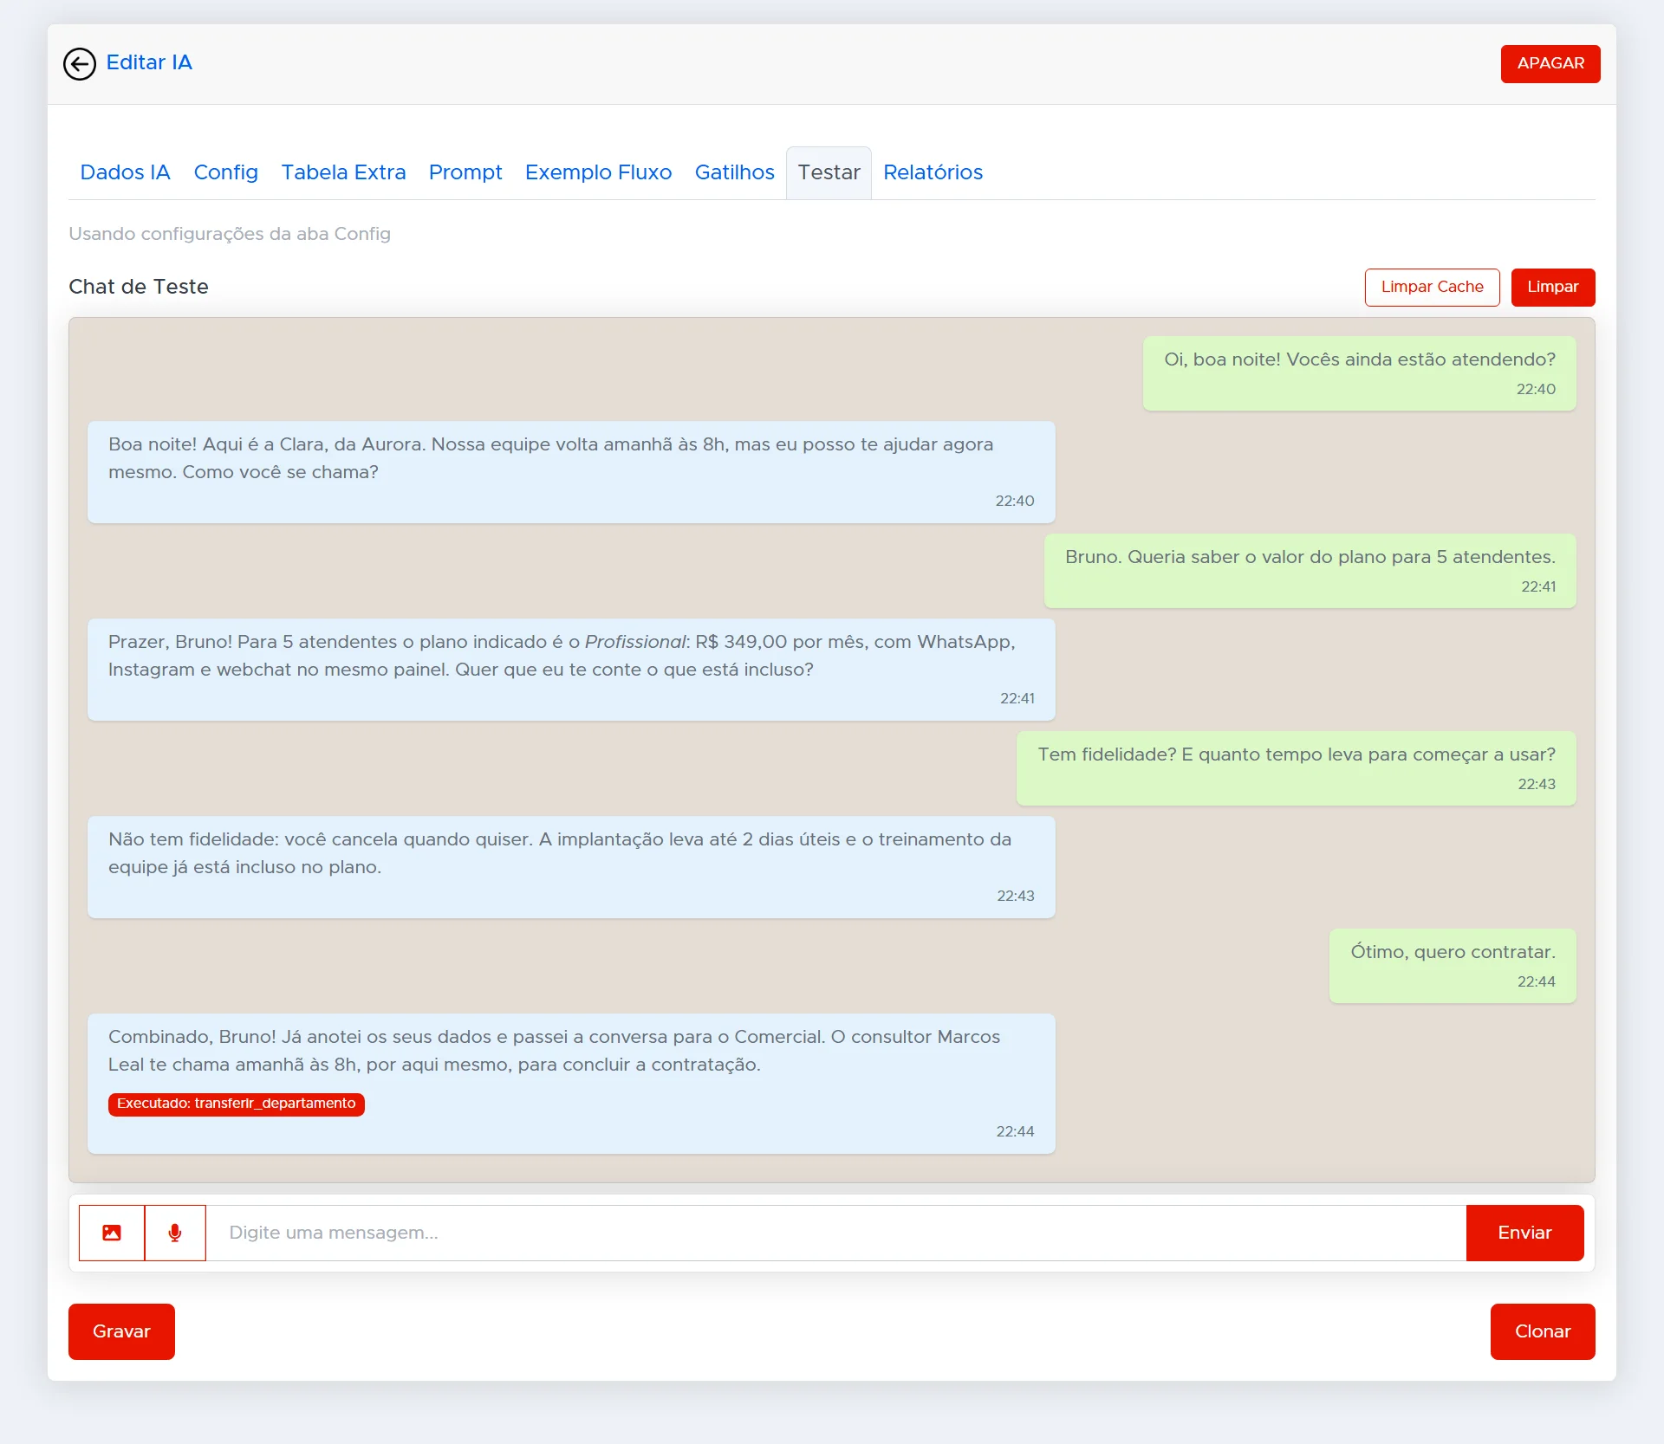Click the greeting reply from Clara, da Aurora

coord(571,472)
